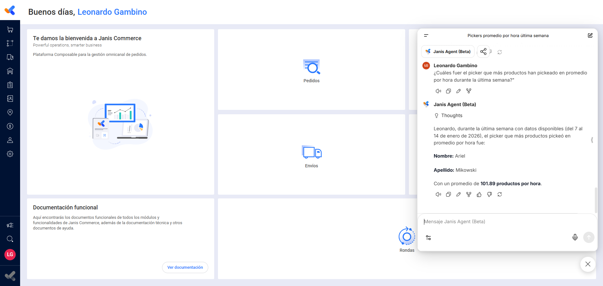Open the dollar pricing module in sidebar

pos(10,126)
